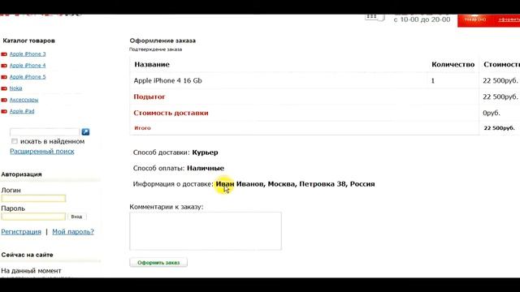Open Аксессуары catalog link
This screenshot has height=292, width=520.
point(24,100)
